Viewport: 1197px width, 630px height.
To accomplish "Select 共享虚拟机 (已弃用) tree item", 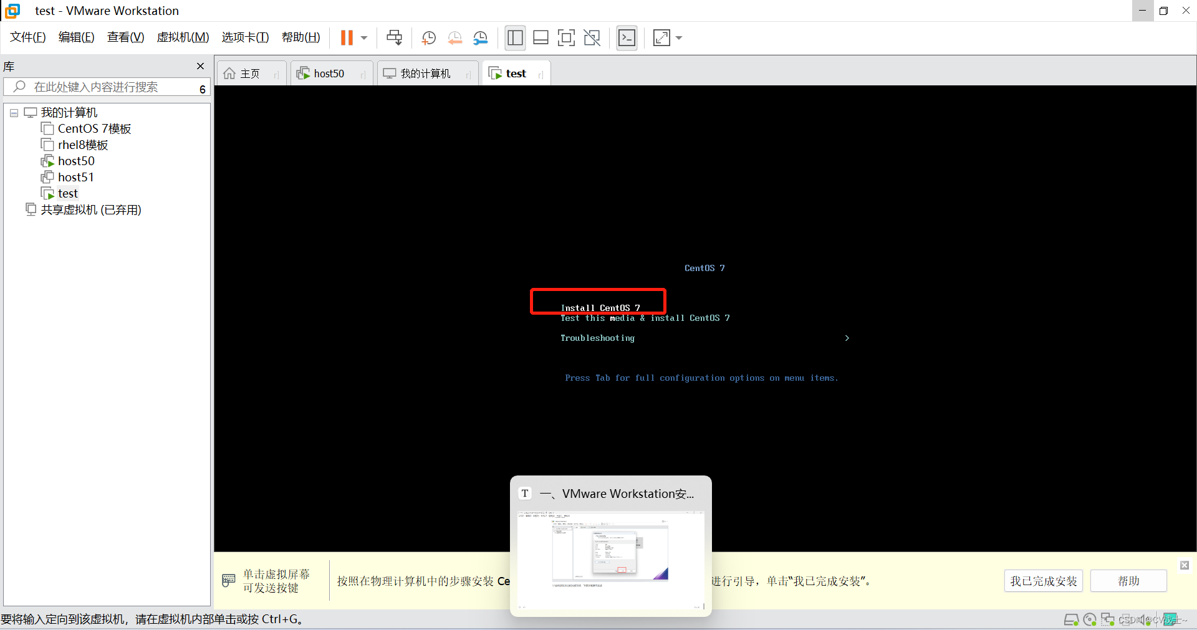I will [x=91, y=209].
